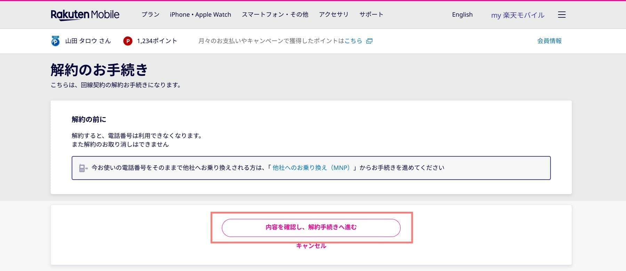Switch language to English
Viewport: 626px width, 271px height.
[x=462, y=15]
